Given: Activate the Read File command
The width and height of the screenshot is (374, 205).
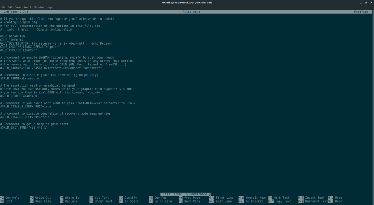Looking at the screenshot, I should pyautogui.click(x=41, y=201).
